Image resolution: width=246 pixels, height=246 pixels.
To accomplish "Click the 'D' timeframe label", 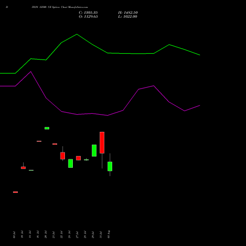I will (7, 7).
